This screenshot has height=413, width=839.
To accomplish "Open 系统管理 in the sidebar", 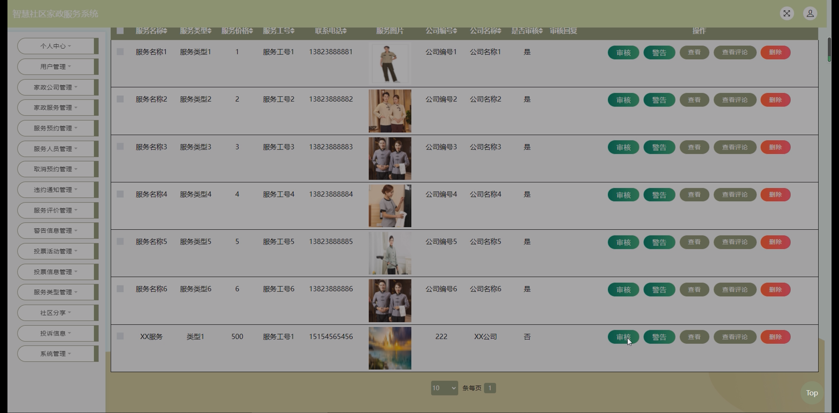I will [x=58, y=354].
